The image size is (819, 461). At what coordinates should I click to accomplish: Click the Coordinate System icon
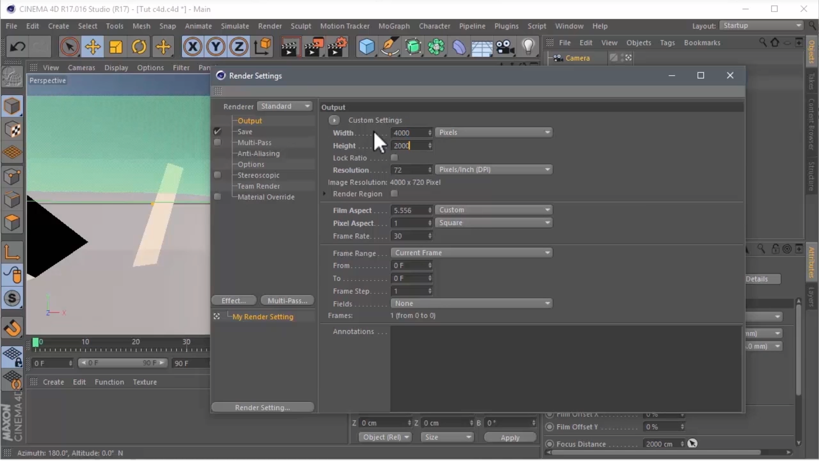[x=263, y=47]
